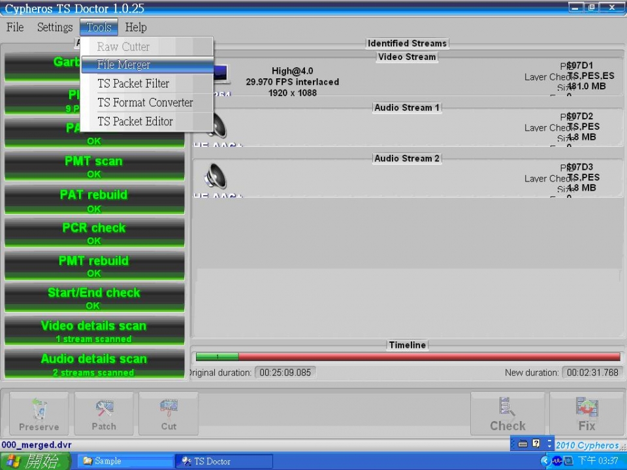Image resolution: width=627 pixels, height=470 pixels.
Task: Open the Settings menu
Action: click(55, 27)
